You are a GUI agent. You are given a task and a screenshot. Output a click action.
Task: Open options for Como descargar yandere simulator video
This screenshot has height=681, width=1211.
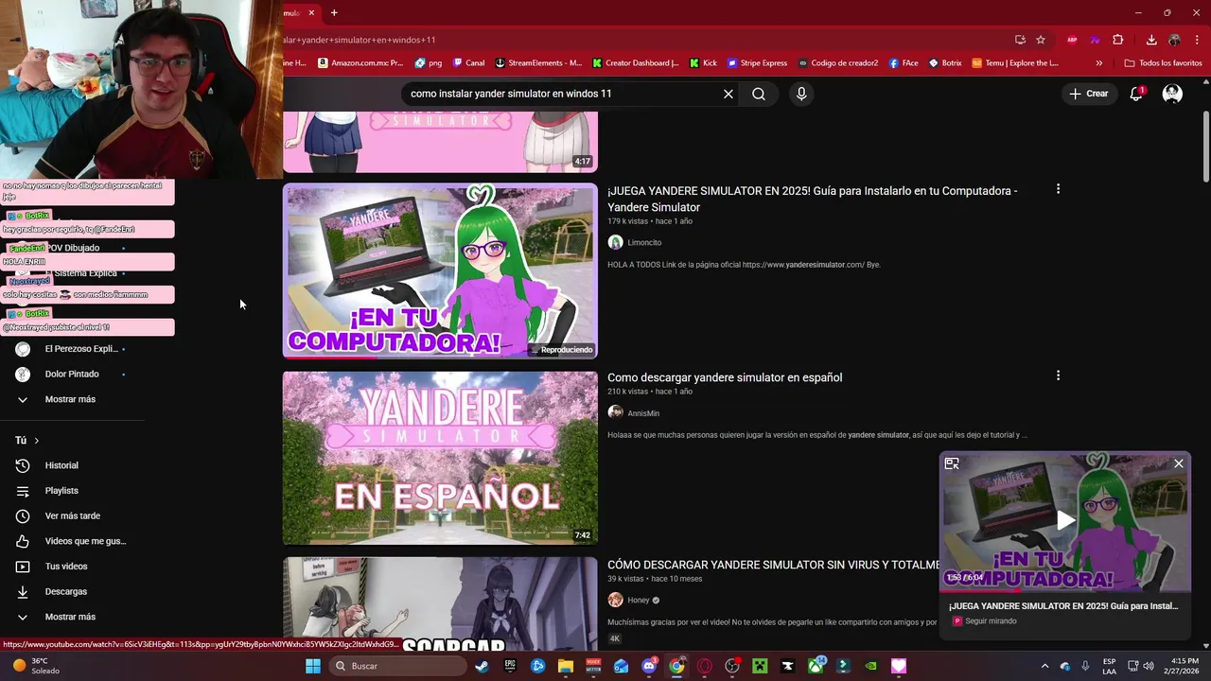click(x=1058, y=375)
